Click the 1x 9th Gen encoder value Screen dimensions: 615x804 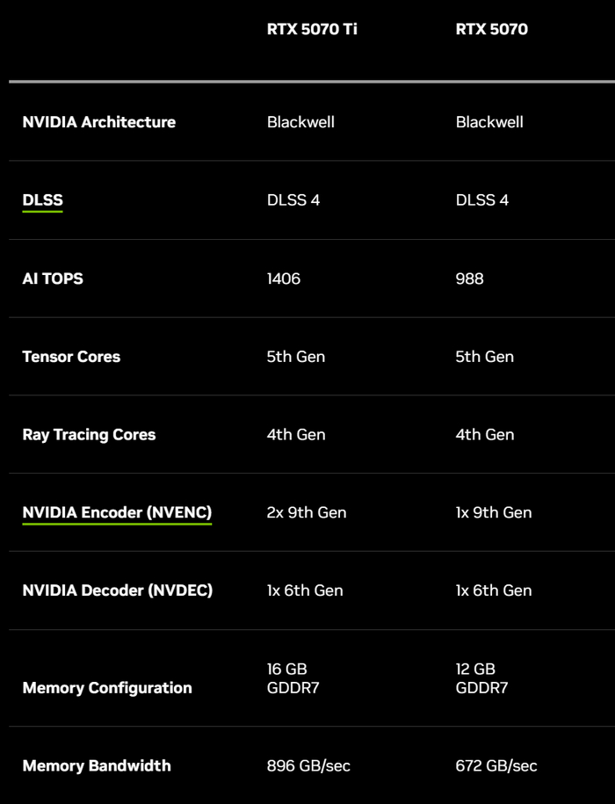[494, 512]
